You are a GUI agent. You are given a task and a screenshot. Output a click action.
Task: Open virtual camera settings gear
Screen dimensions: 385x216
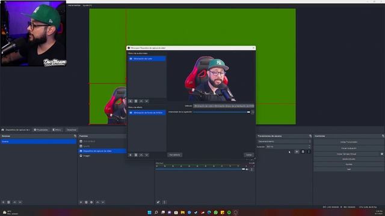tap(382, 154)
